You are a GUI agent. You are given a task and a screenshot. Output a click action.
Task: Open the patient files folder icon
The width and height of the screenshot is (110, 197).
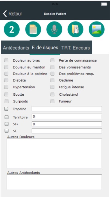tap(75, 29)
